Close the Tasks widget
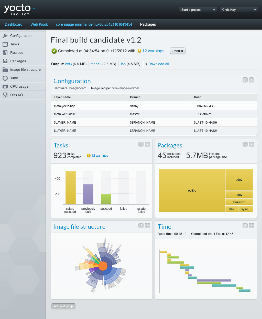The width and height of the screenshot is (262, 319). pyautogui.click(x=147, y=144)
